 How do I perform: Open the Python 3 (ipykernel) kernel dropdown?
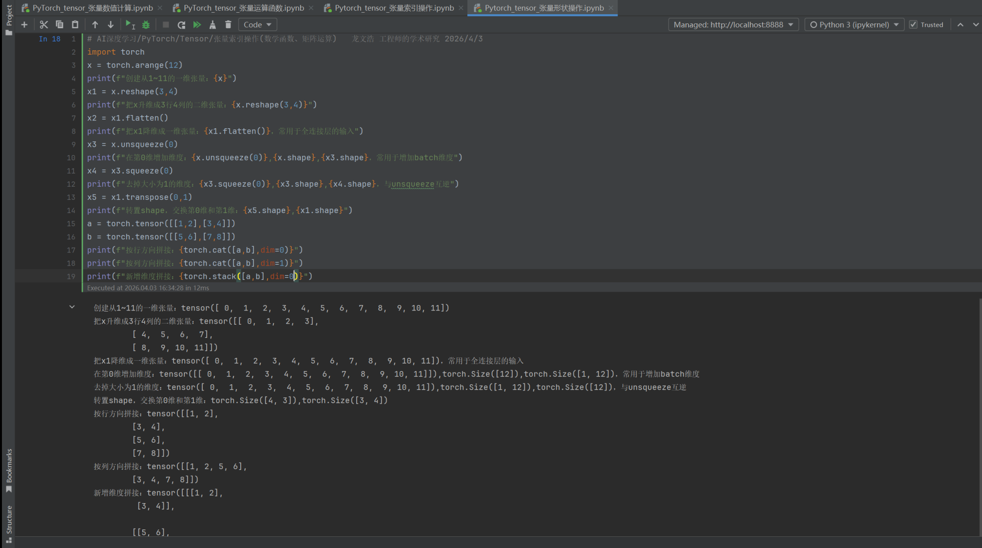click(854, 25)
